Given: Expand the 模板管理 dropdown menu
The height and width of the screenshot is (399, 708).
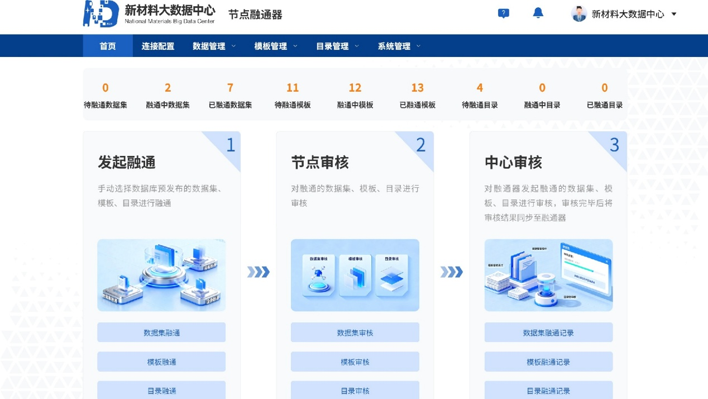Looking at the screenshot, I should pyautogui.click(x=275, y=46).
